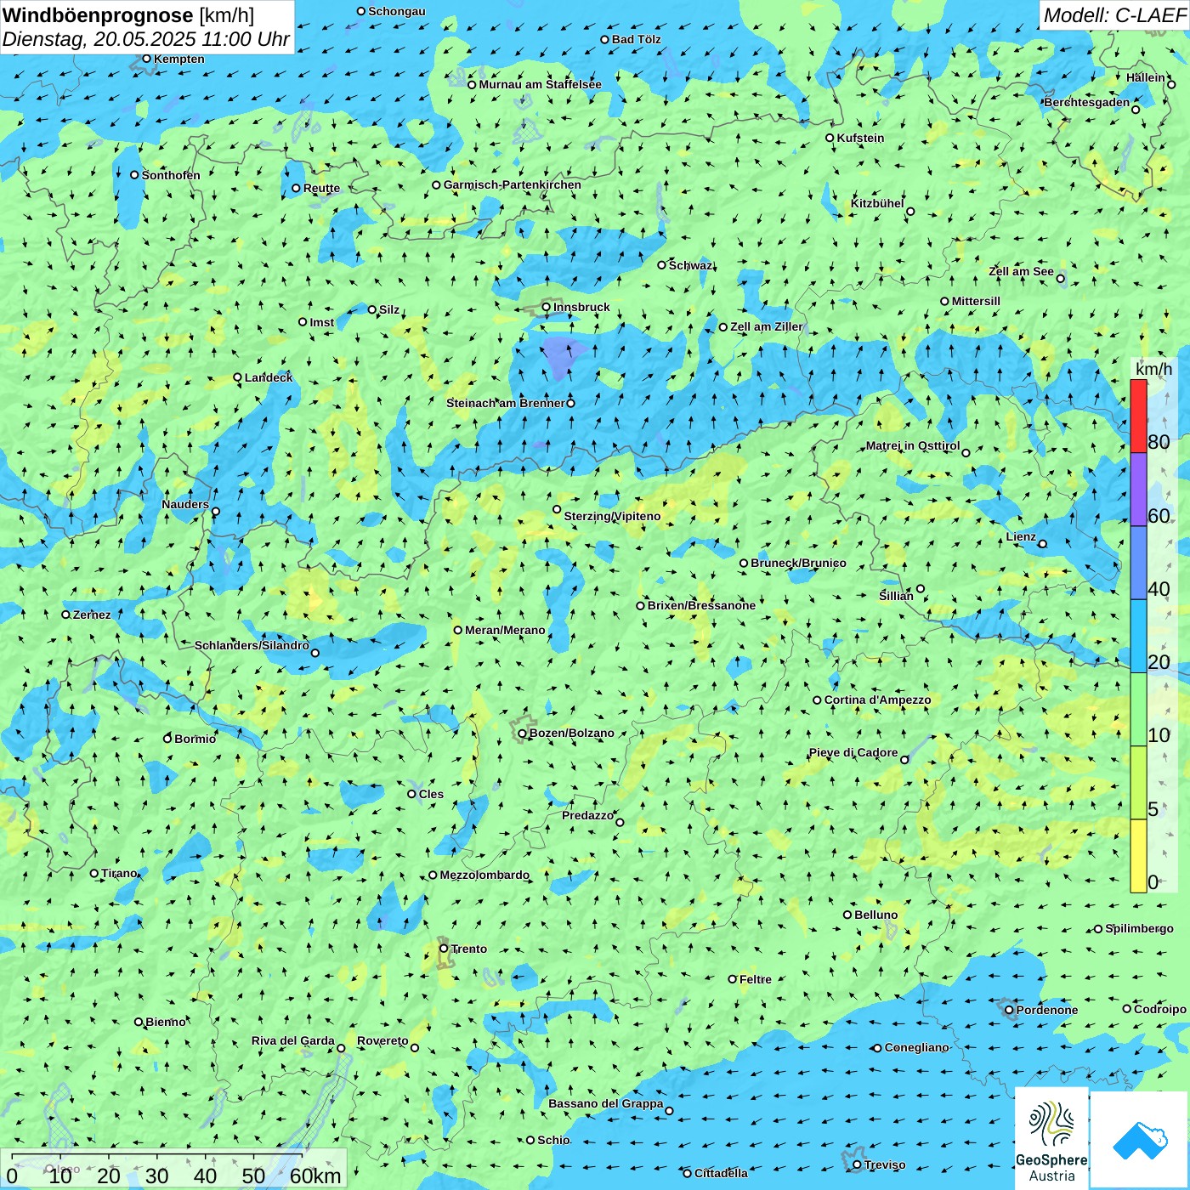Click the 'Schlanders/Silandro' label
Viewport: 1190px width, 1190px height.
click(x=252, y=645)
